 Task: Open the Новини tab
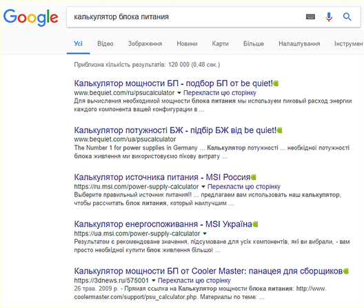click(x=187, y=43)
